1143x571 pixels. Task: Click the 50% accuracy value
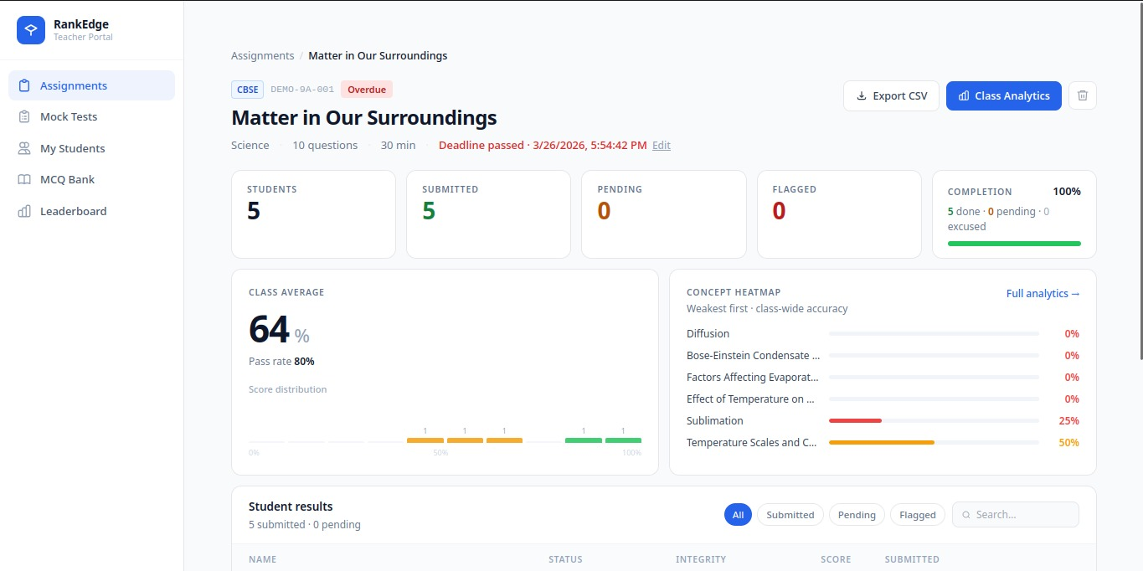(1068, 442)
